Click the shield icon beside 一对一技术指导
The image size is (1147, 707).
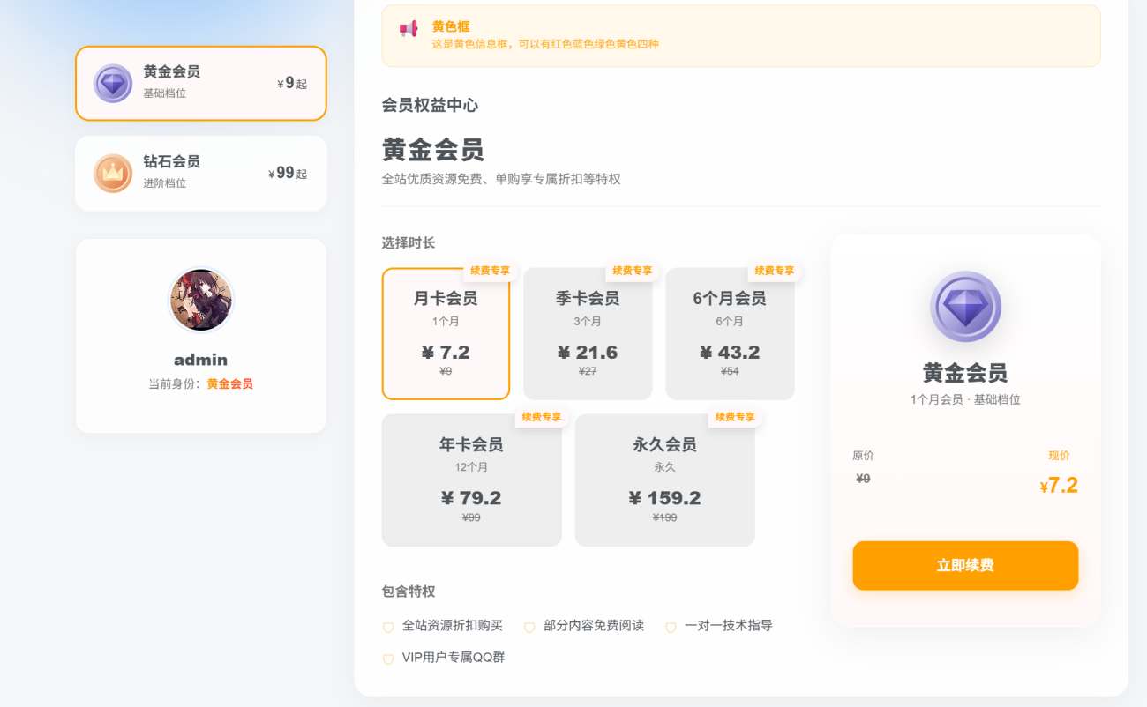click(x=671, y=627)
